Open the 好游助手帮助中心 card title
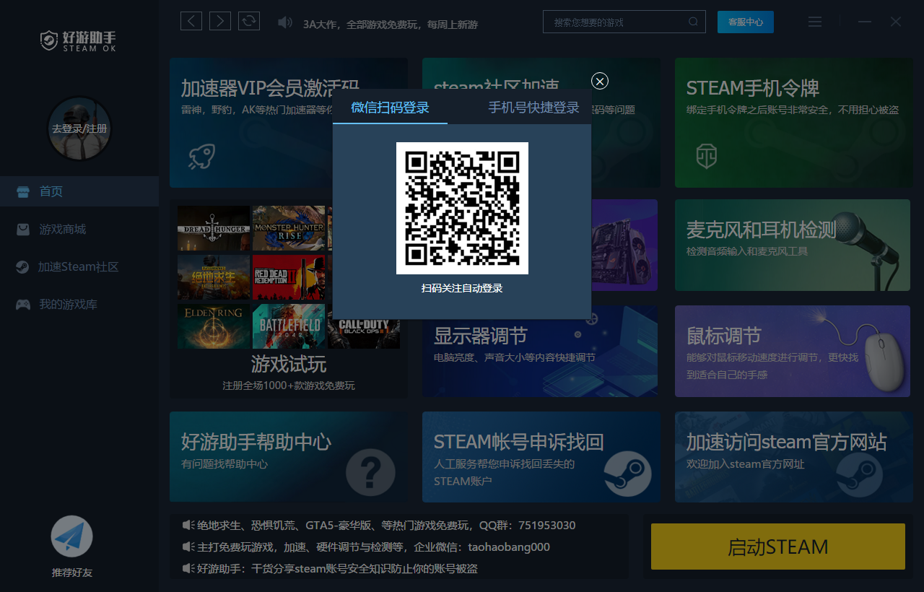This screenshot has height=592, width=924. pyautogui.click(x=256, y=442)
